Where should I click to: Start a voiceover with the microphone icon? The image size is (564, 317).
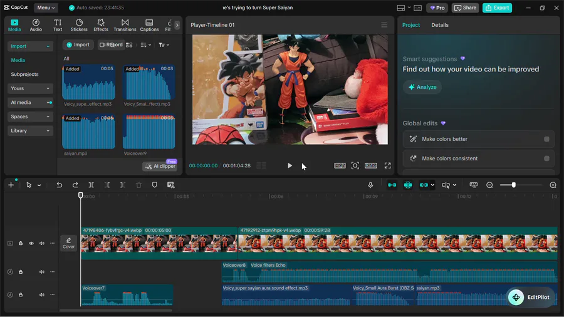pyautogui.click(x=370, y=185)
